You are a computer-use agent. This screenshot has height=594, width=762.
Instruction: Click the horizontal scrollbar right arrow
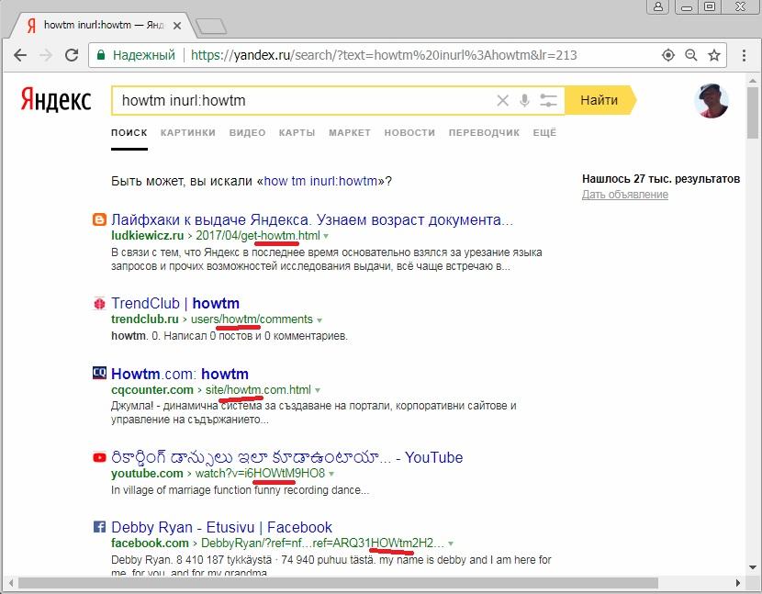point(738,583)
